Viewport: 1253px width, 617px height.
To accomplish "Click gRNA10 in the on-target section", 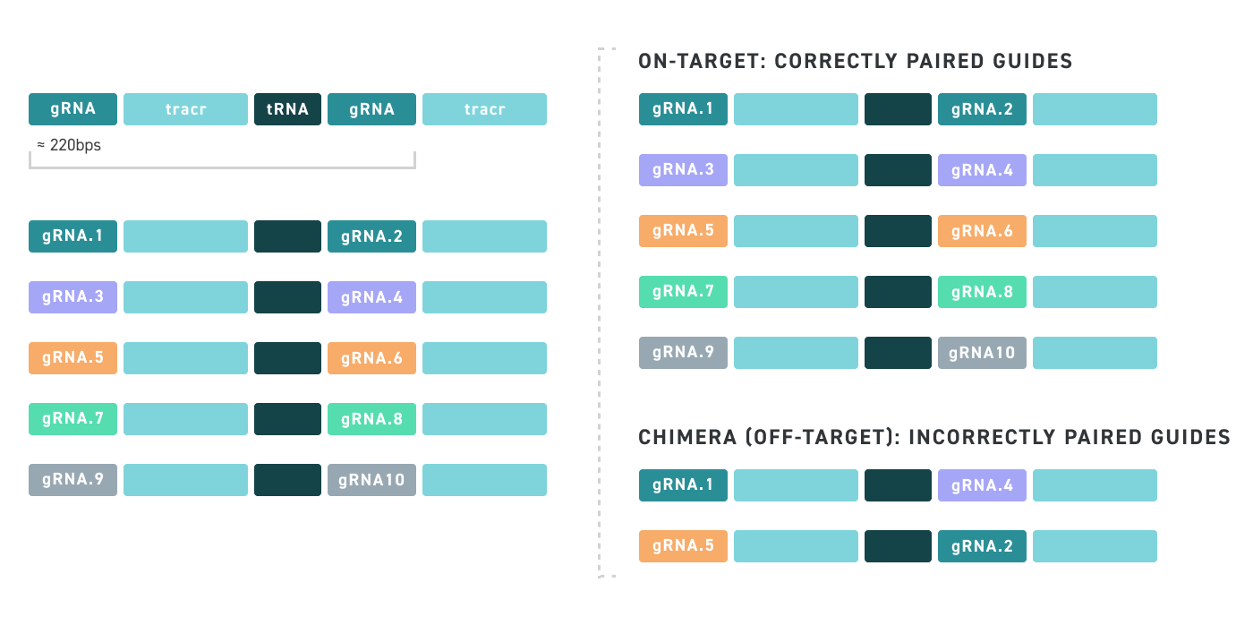I will click(982, 353).
